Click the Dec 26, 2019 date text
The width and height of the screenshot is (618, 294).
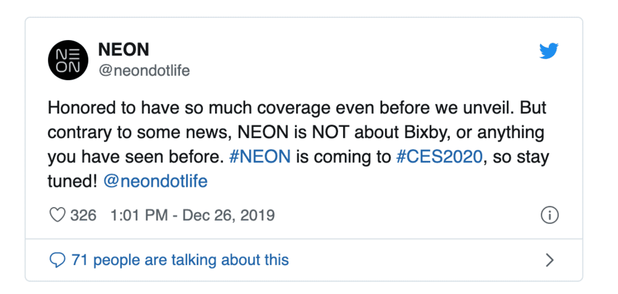click(x=230, y=215)
